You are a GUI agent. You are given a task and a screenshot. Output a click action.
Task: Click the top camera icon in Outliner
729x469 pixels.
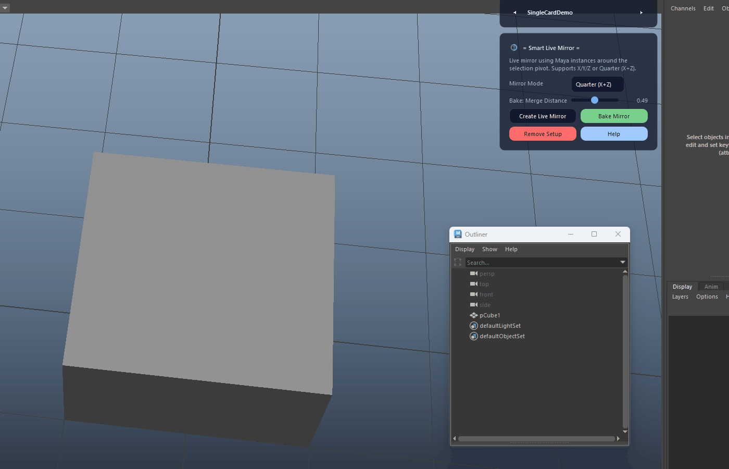(x=474, y=283)
